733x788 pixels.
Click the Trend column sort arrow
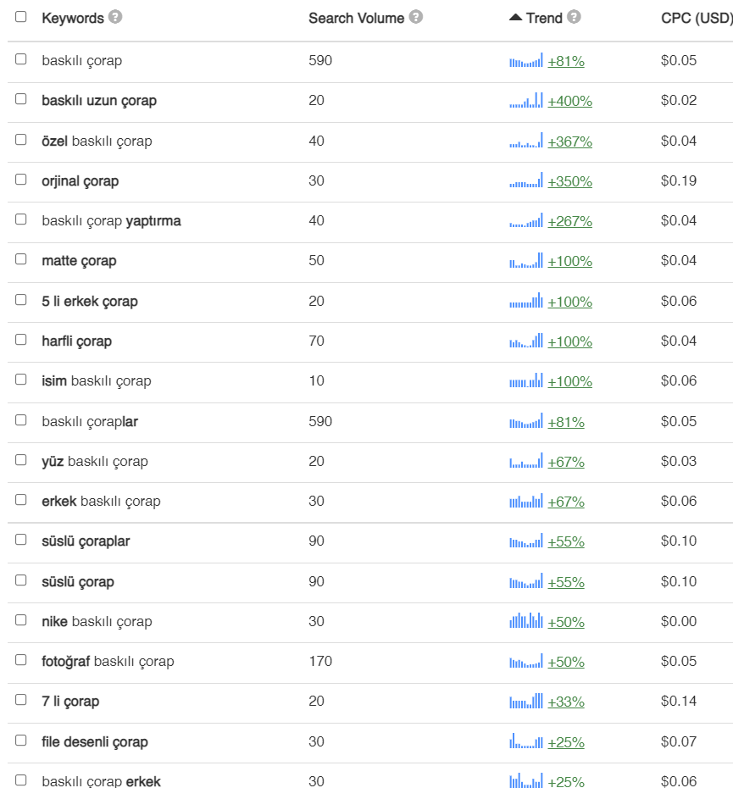click(515, 18)
